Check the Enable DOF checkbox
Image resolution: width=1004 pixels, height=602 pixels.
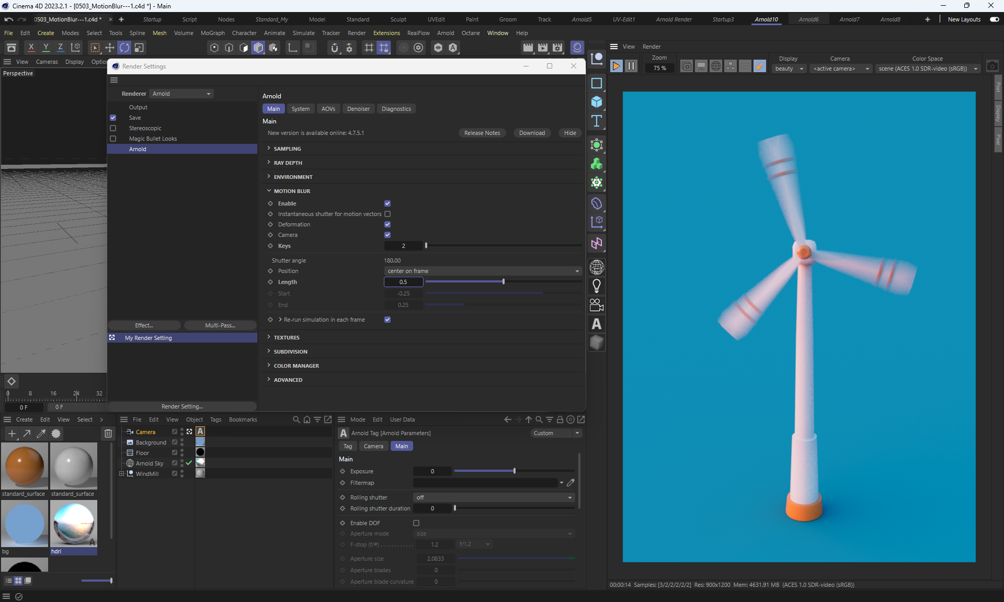click(416, 523)
